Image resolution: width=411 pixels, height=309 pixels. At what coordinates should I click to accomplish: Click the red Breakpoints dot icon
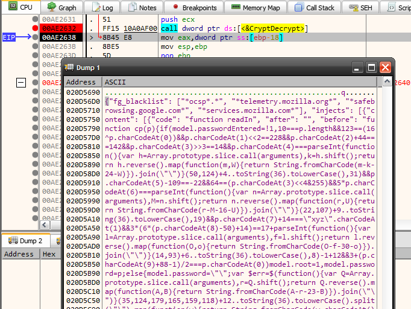(x=175, y=7)
